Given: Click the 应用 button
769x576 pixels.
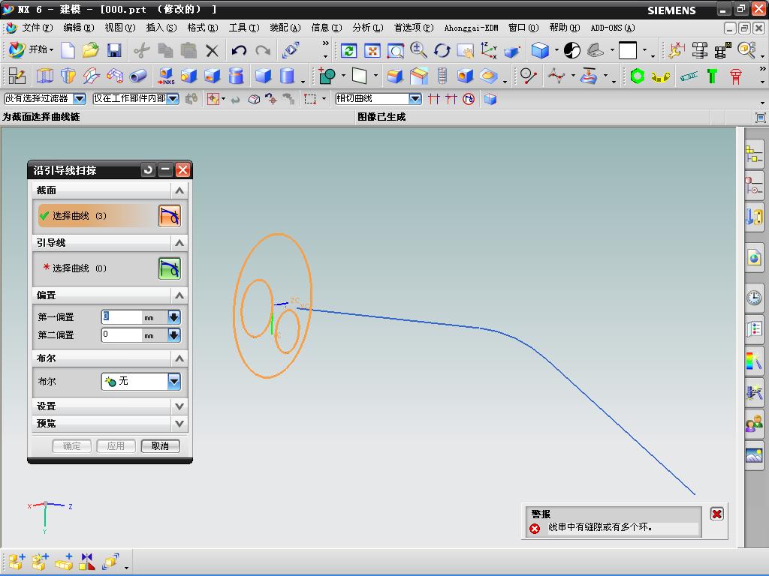Looking at the screenshot, I should point(116,445).
